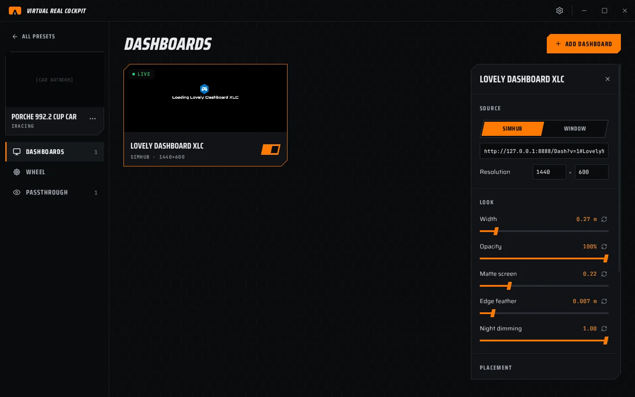The height and width of the screenshot is (397, 635).
Task: Click the Edge feather value 0.007 m
Action: (585, 301)
